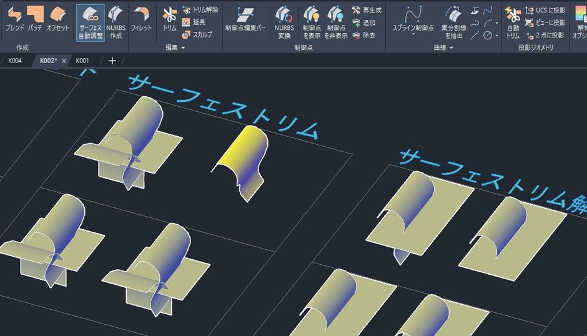This screenshot has width=587, height=336.
Task: Select the K002* drawing tab
Action: [x=48, y=61]
